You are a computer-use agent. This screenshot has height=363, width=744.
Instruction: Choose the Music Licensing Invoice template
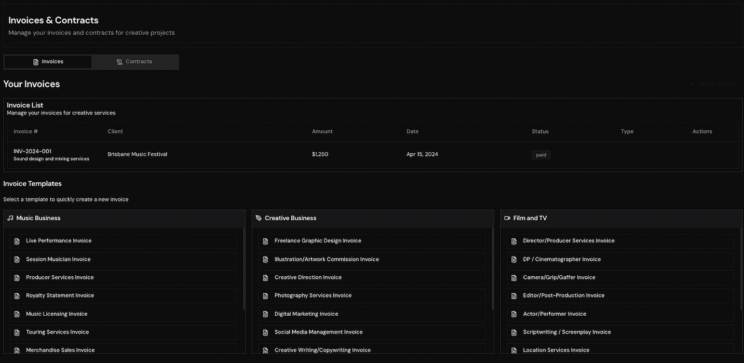click(124, 314)
